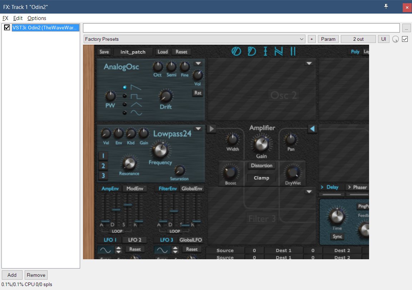
Task: Open the Options menu
Action: pos(37,18)
